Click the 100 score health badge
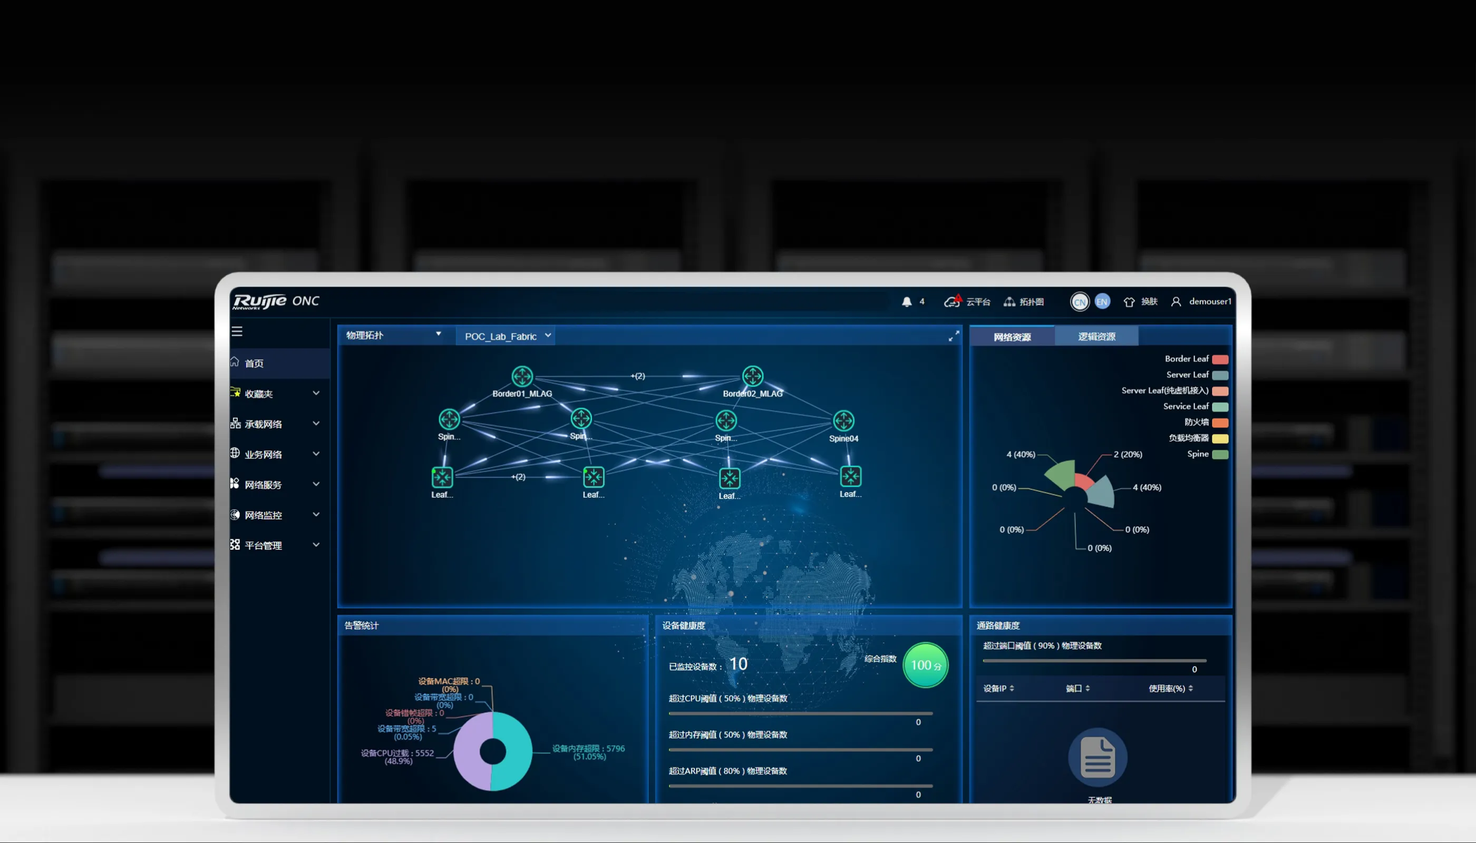The height and width of the screenshot is (843, 1476). click(x=925, y=665)
